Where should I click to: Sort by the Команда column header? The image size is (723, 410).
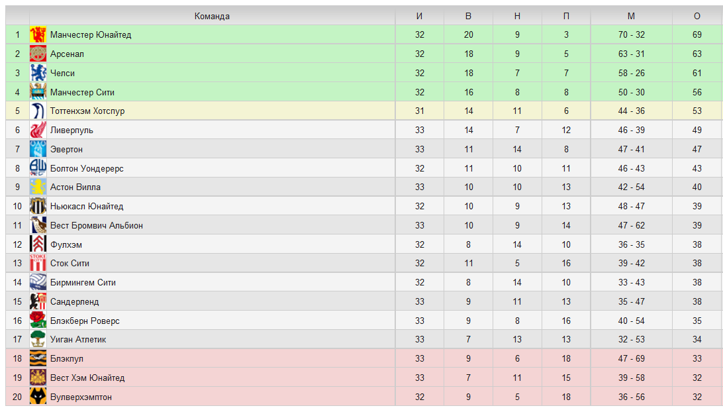coord(212,16)
